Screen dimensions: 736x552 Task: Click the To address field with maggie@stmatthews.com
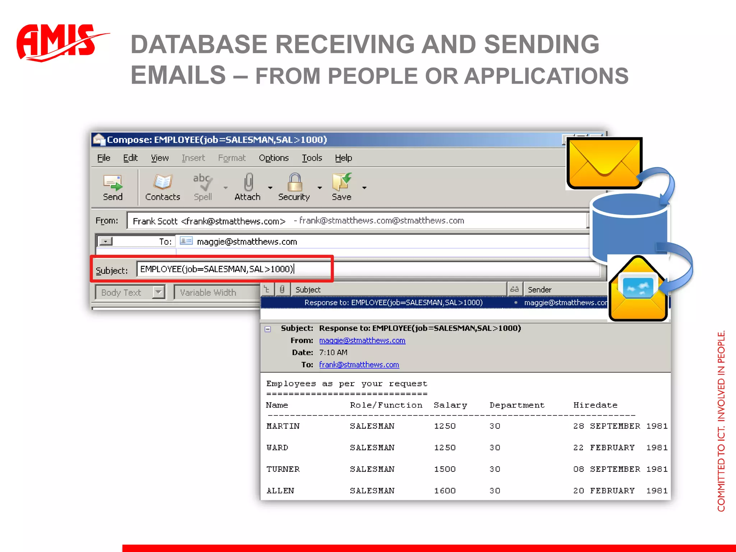tap(383, 241)
